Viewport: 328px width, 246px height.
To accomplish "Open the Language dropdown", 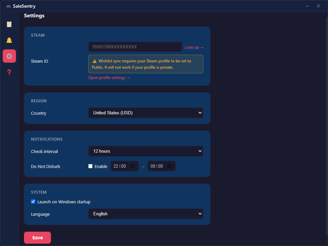I will click(x=146, y=214).
